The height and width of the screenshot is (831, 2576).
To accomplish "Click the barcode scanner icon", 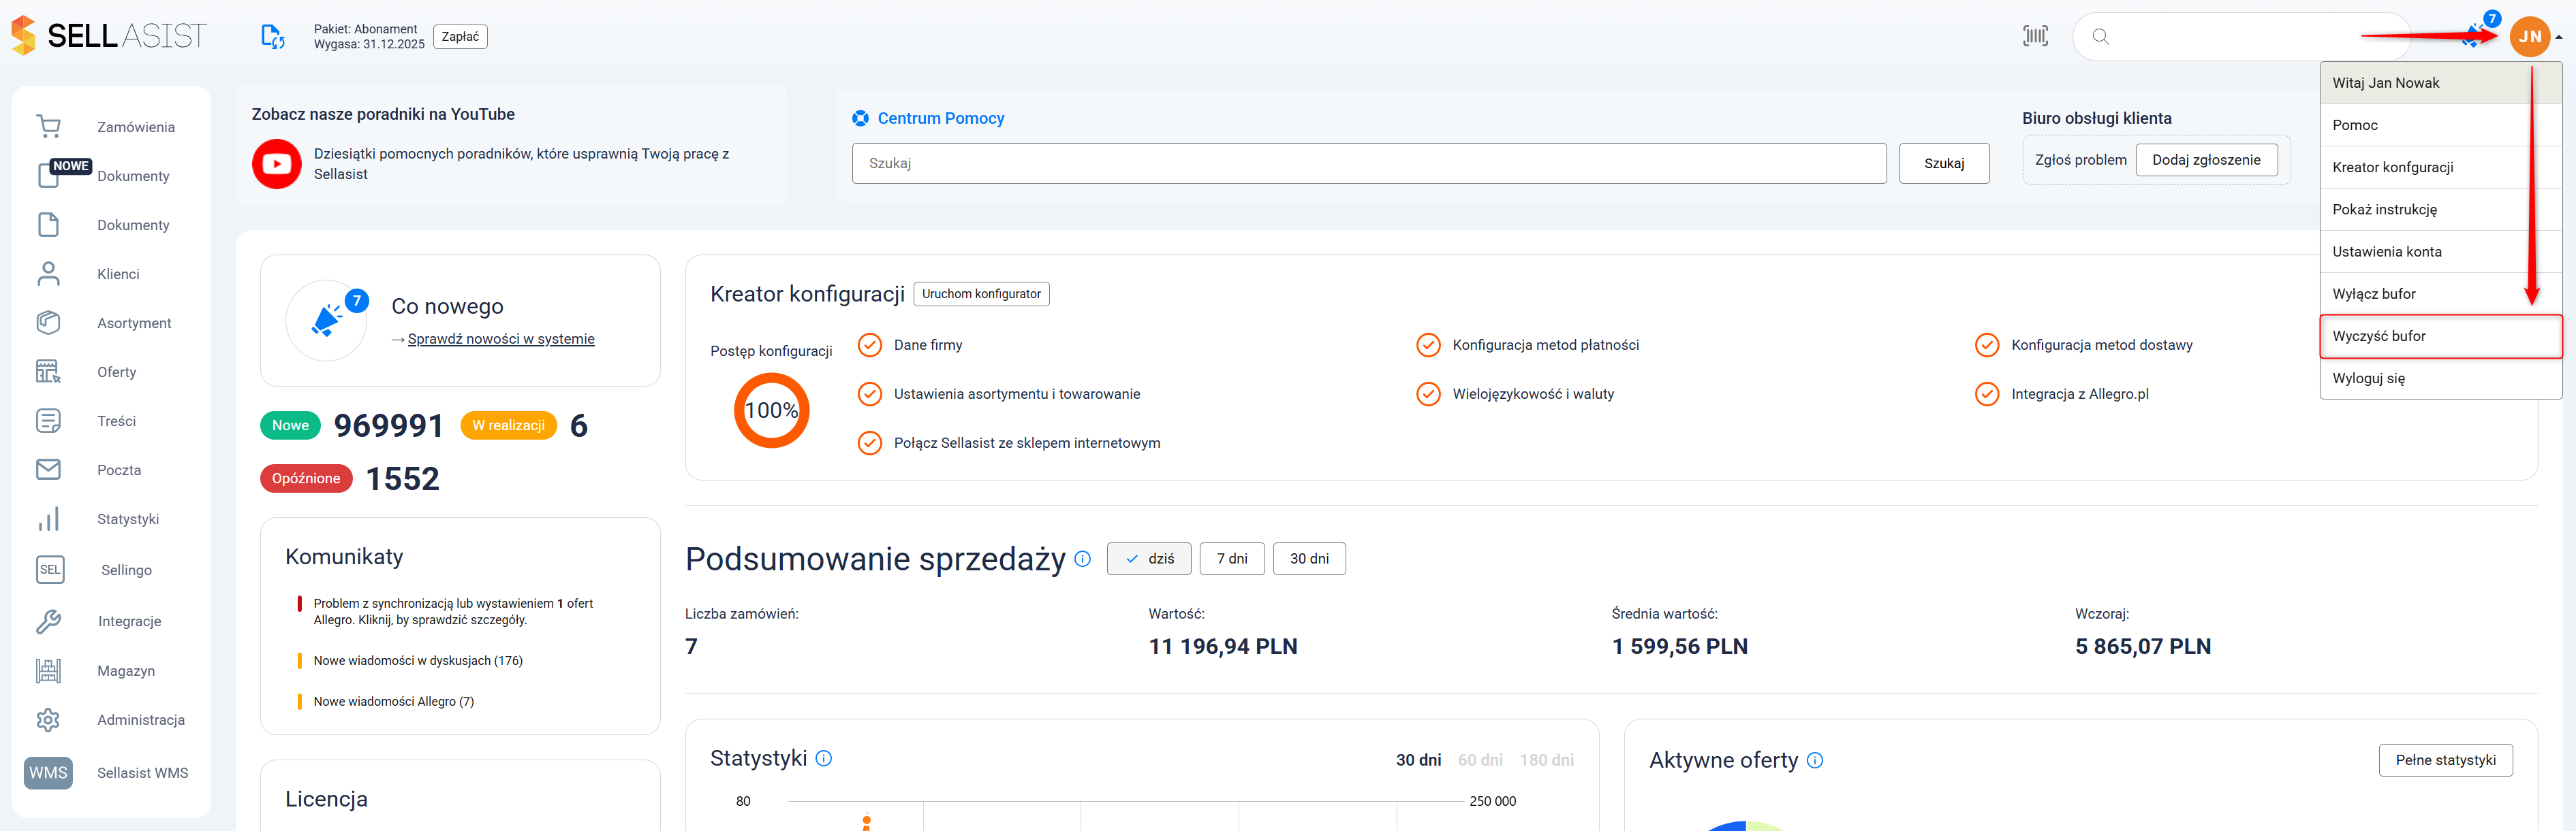I will (2035, 37).
